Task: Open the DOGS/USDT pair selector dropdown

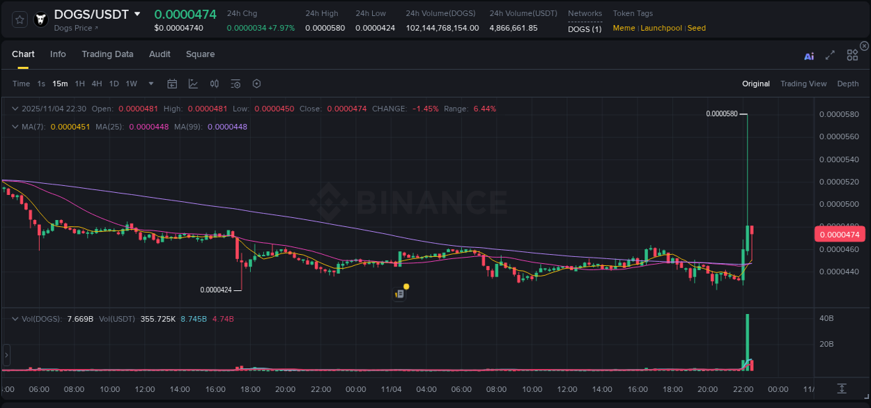Action: pyautogui.click(x=137, y=14)
